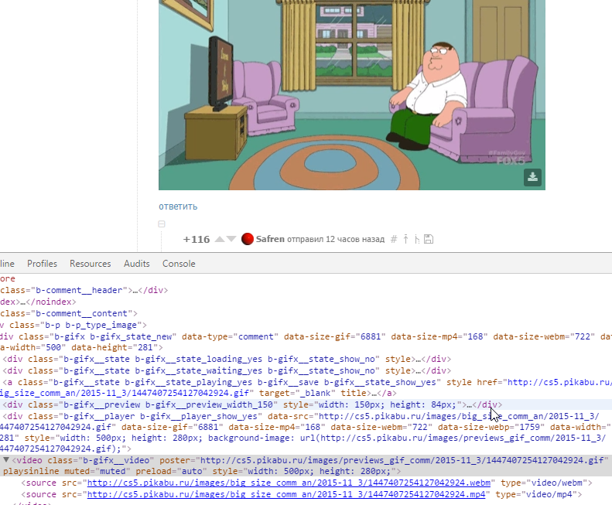The height and width of the screenshot is (505, 612).
Task: Click the "12 часов назад" timestamp text
Action: click(x=355, y=239)
